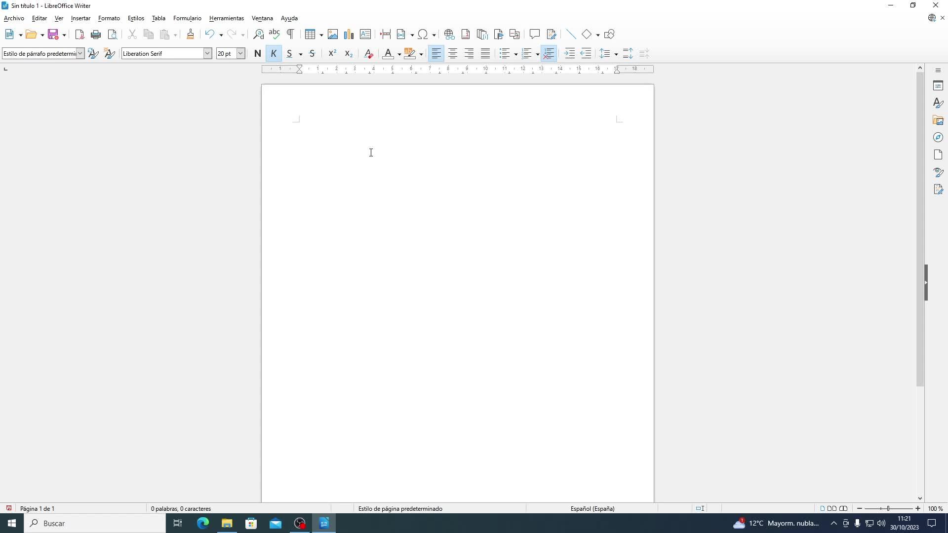Open the Navigator sidebar panel
Image resolution: width=948 pixels, height=533 pixels.
pos(938,138)
